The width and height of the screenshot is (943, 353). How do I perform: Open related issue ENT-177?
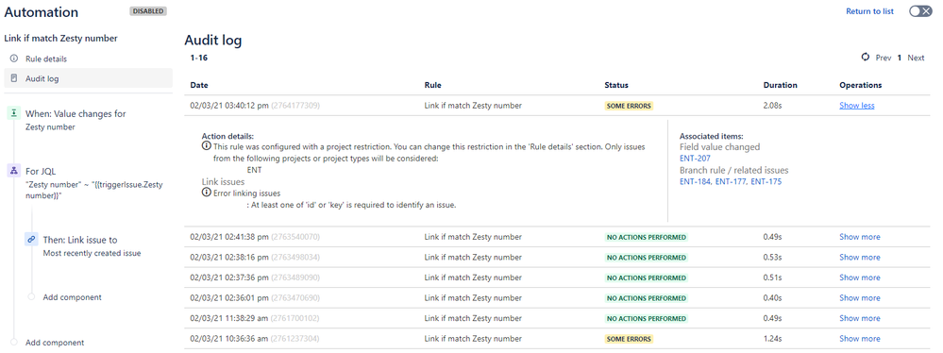731,181
